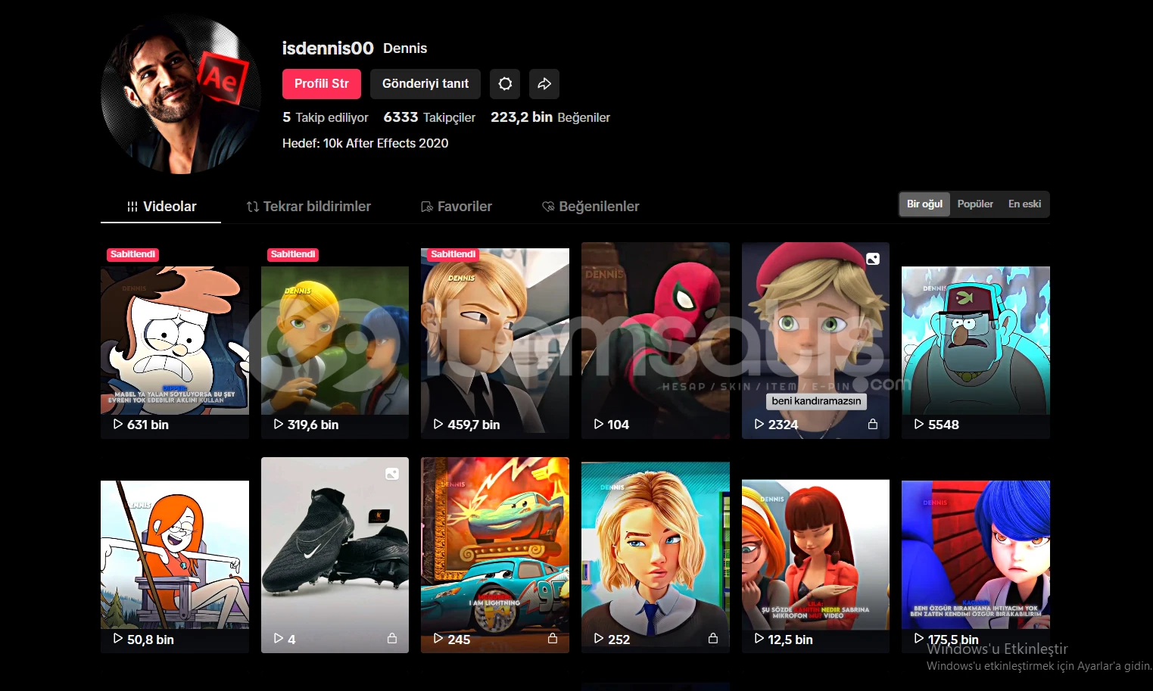Click Sabitlendi badge on 319,6 bin video
The height and width of the screenshot is (691, 1153).
pyautogui.click(x=293, y=254)
